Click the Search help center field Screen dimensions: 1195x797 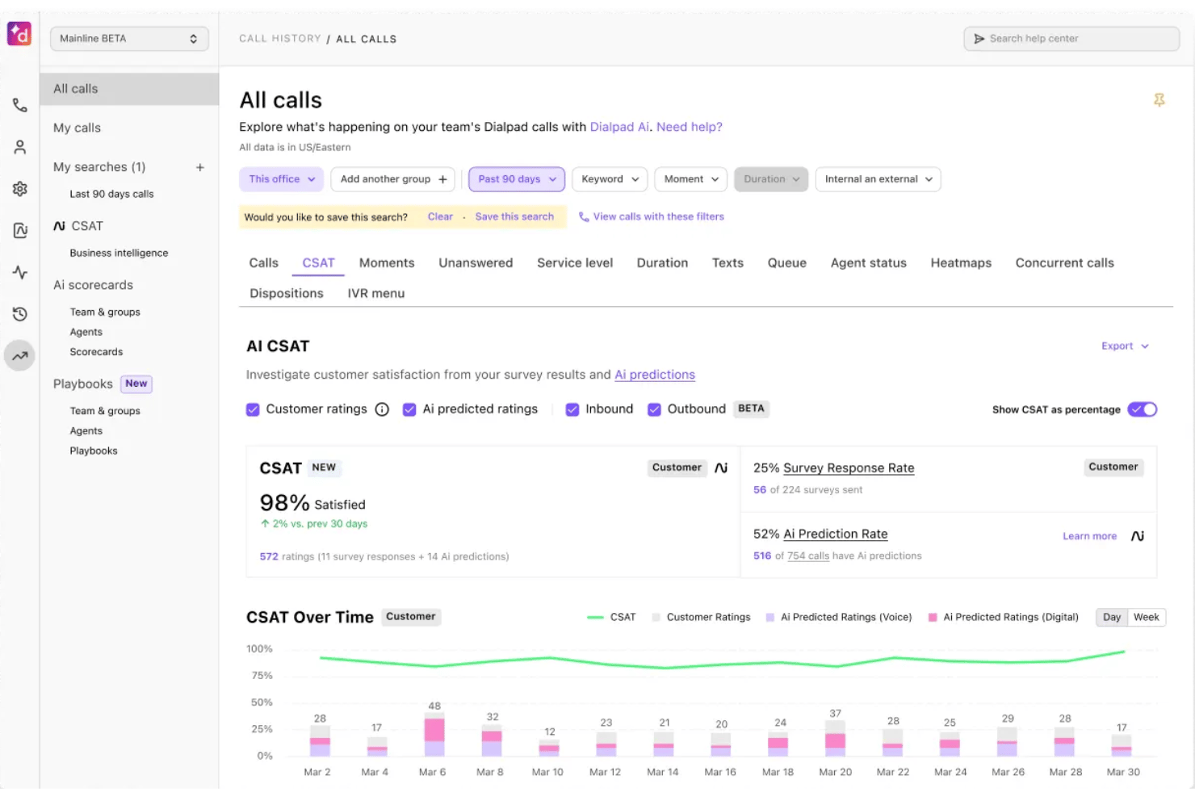(1071, 39)
